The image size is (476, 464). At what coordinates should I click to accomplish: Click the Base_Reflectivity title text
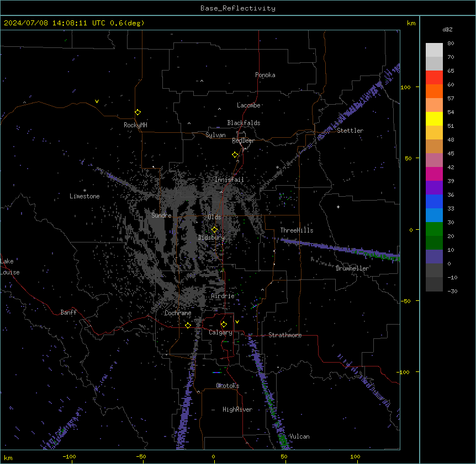tap(238, 8)
